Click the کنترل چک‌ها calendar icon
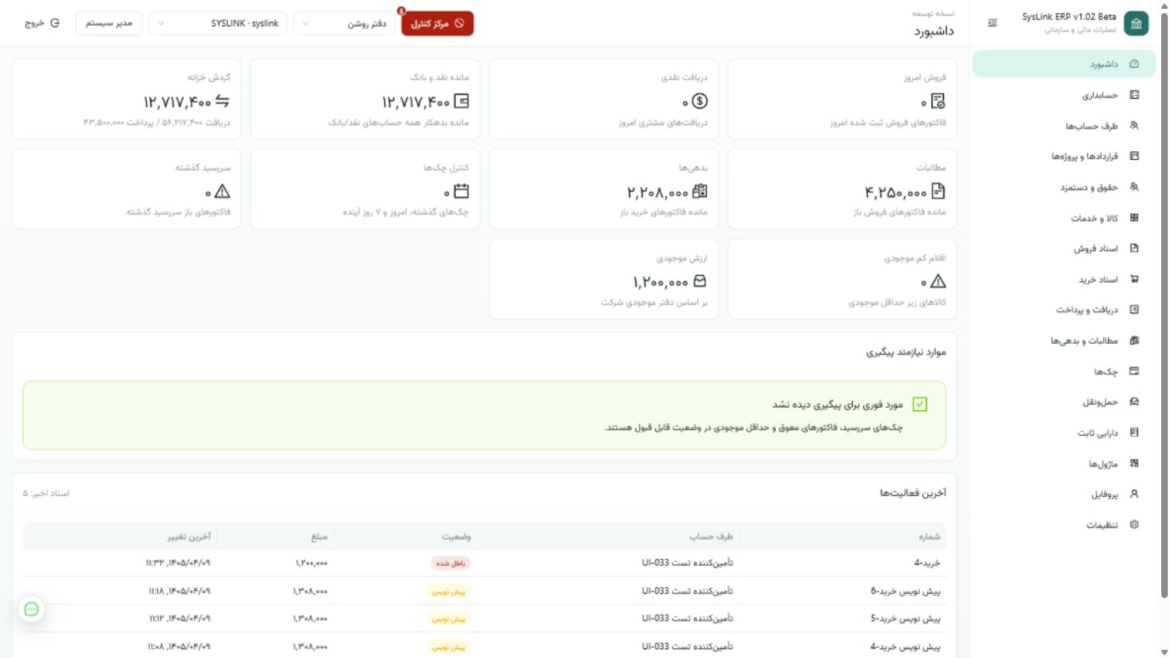 pos(461,191)
